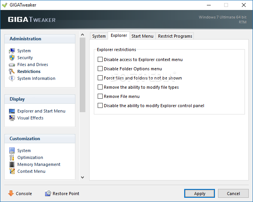Open Files and Drives section
This screenshot has height=202, width=253.
click(x=33, y=65)
